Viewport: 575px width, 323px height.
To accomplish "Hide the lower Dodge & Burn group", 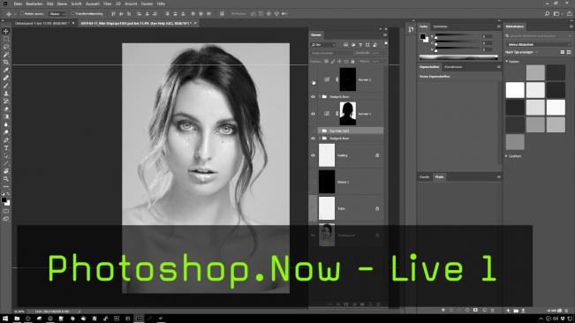I will coord(314,139).
